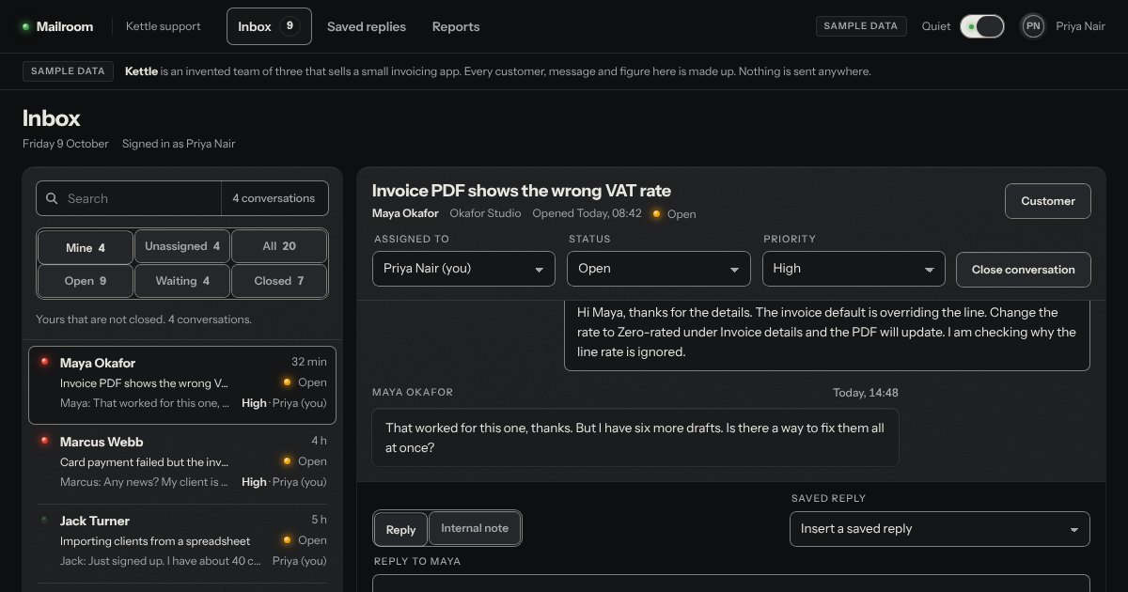The height and width of the screenshot is (592, 1128).
Task: Click Maya's message about six more drafts
Action: pyautogui.click(x=635, y=437)
